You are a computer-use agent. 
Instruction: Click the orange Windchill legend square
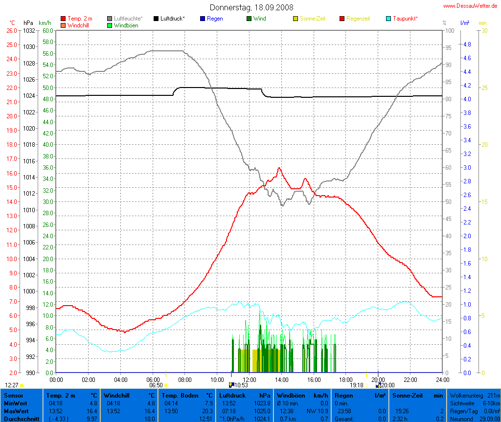coord(63,25)
